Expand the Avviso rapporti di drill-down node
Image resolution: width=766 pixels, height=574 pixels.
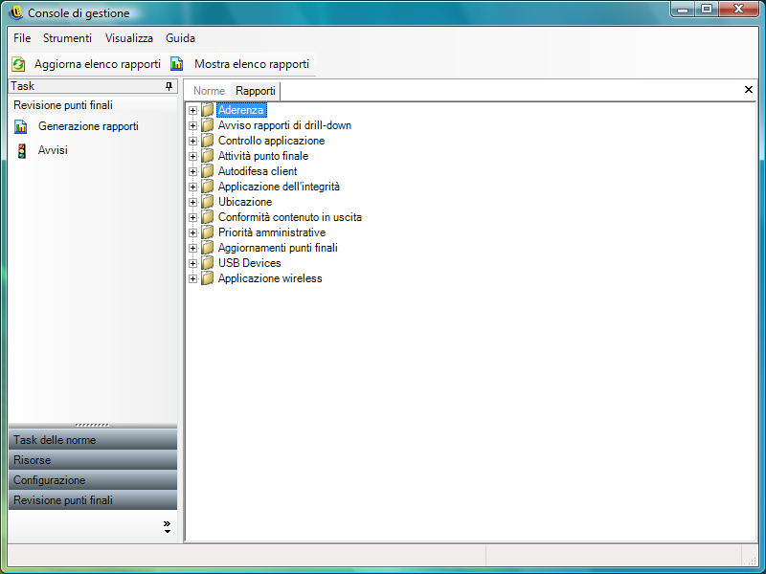[193, 126]
